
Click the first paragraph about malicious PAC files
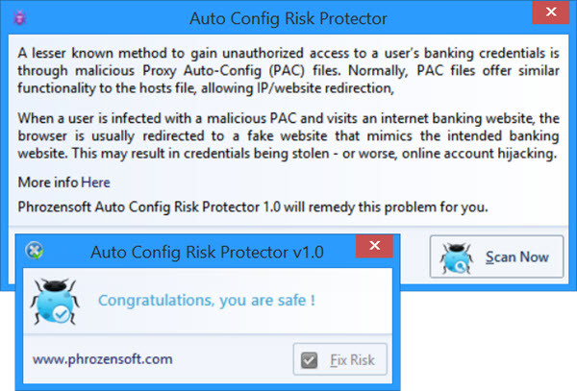288,70
